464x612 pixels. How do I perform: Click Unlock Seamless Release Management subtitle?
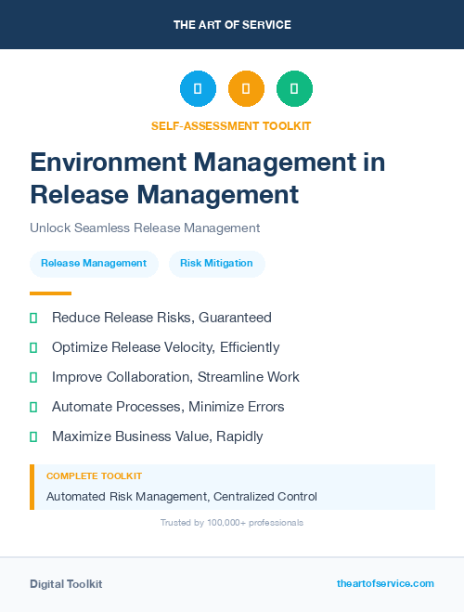click(145, 228)
